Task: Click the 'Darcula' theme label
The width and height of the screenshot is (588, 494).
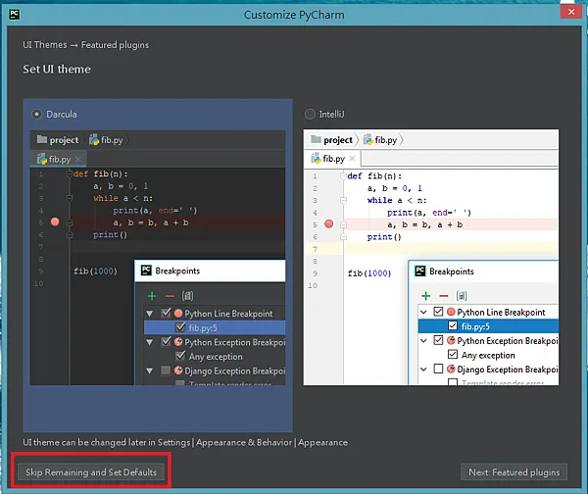Action: 62,114
